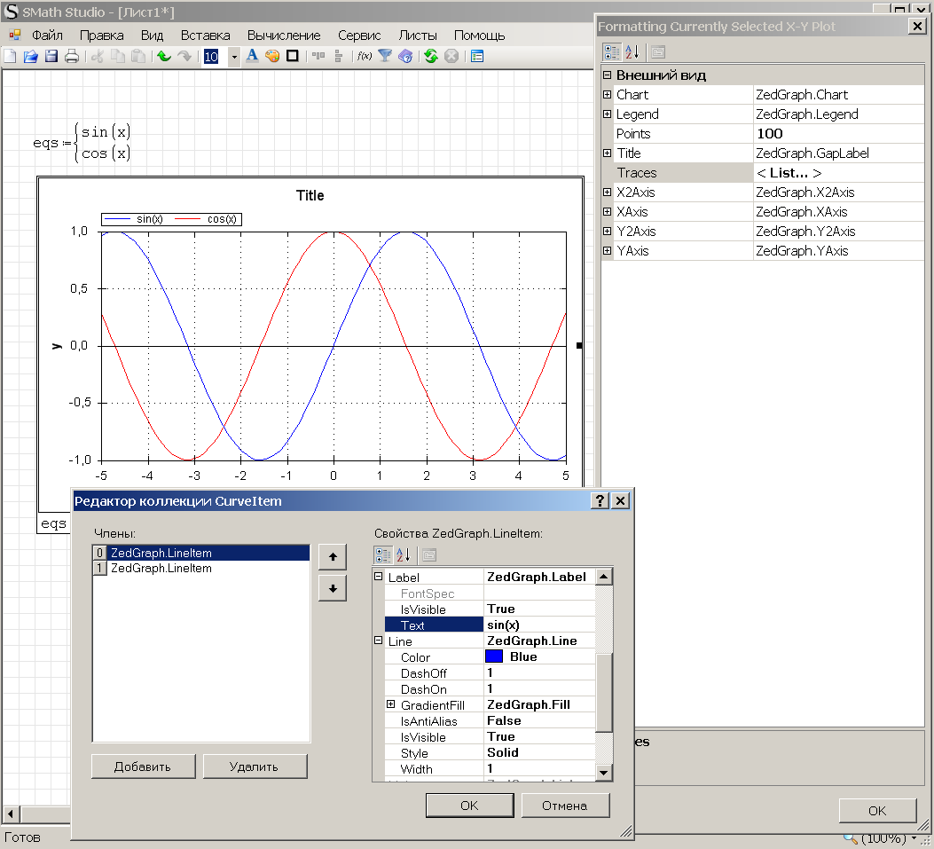This screenshot has width=934, height=849.
Task: Expand the XAxis property in formatting panel
Action: (x=608, y=212)
